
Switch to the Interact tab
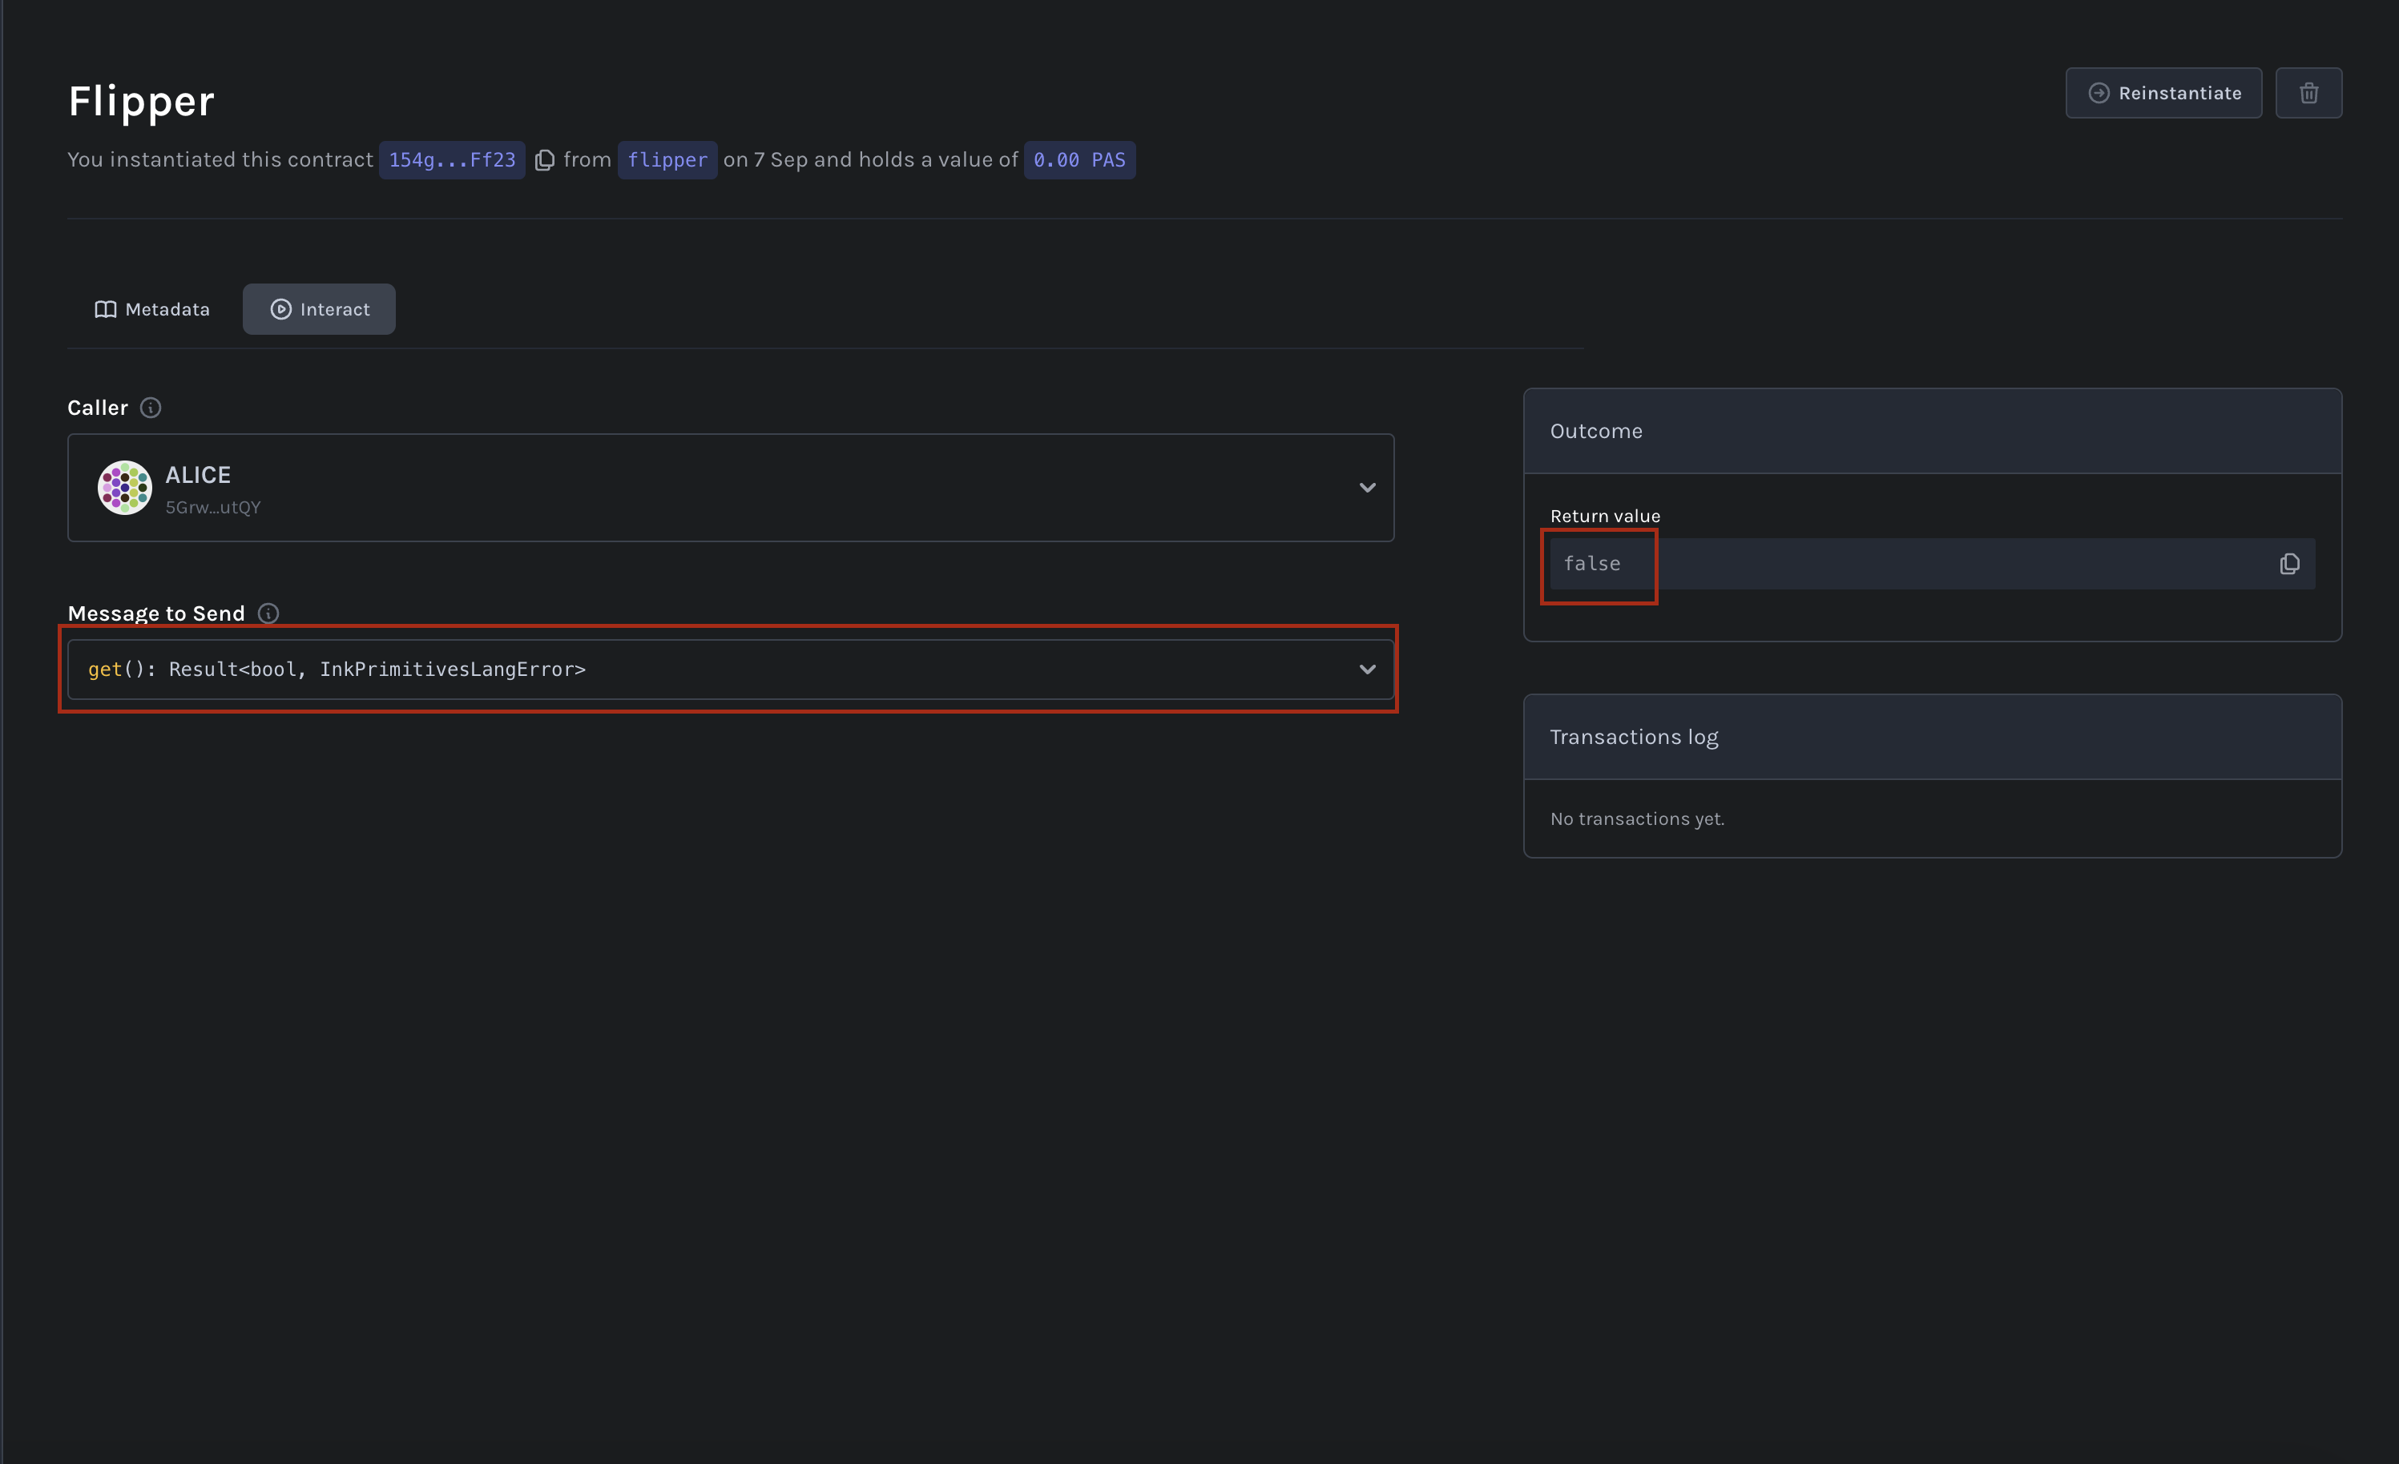coord(320,308)
